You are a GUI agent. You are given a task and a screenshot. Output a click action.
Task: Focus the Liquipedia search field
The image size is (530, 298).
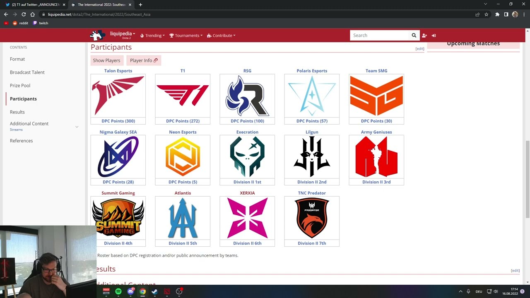click(x=379, y=35)
